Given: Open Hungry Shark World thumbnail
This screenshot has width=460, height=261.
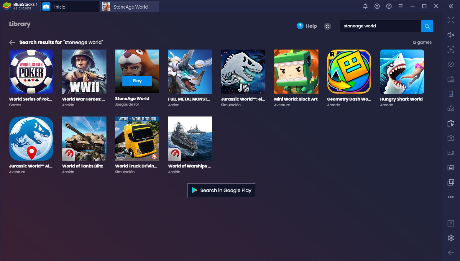Looking at the screenshot, I should [x=402, y=72].
